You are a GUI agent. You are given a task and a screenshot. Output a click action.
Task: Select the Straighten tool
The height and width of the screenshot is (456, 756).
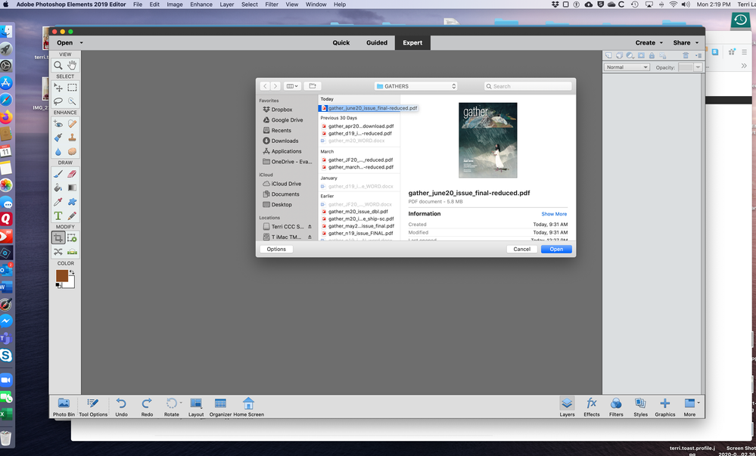click(73, 252)
